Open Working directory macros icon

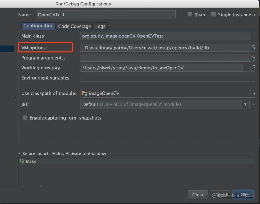253,68
